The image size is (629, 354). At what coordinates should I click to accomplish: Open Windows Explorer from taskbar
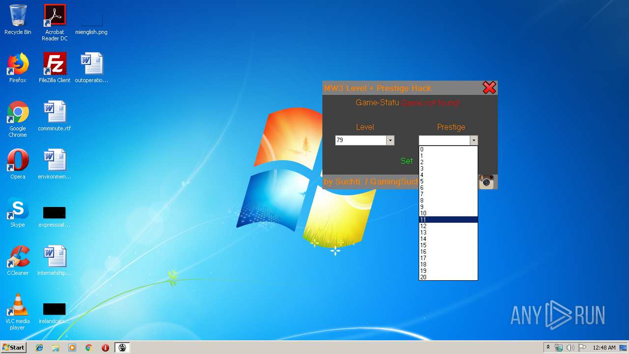pyautogui.click(x=56, y=348)
